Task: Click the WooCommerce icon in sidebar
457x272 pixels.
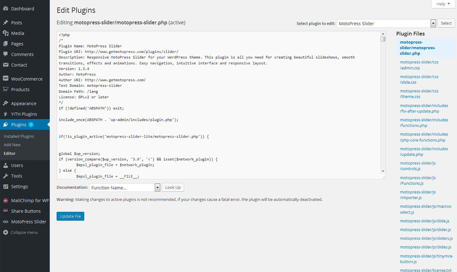Action: [x=5, y=79]
